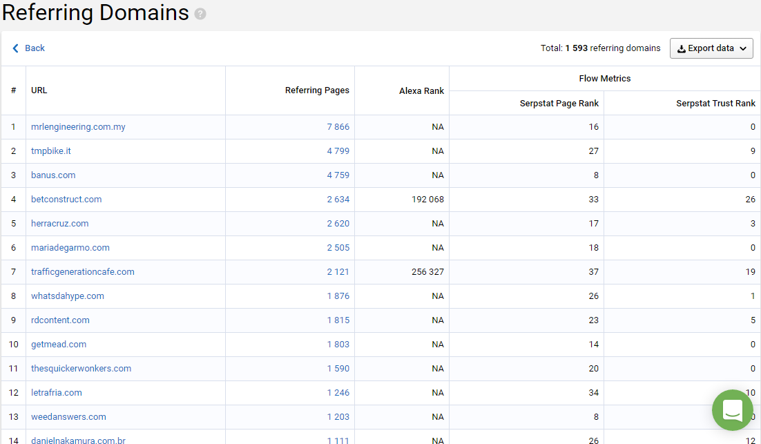Sort by Serpstat Trust Rank header
761x444 pixels.
[715, 104]
